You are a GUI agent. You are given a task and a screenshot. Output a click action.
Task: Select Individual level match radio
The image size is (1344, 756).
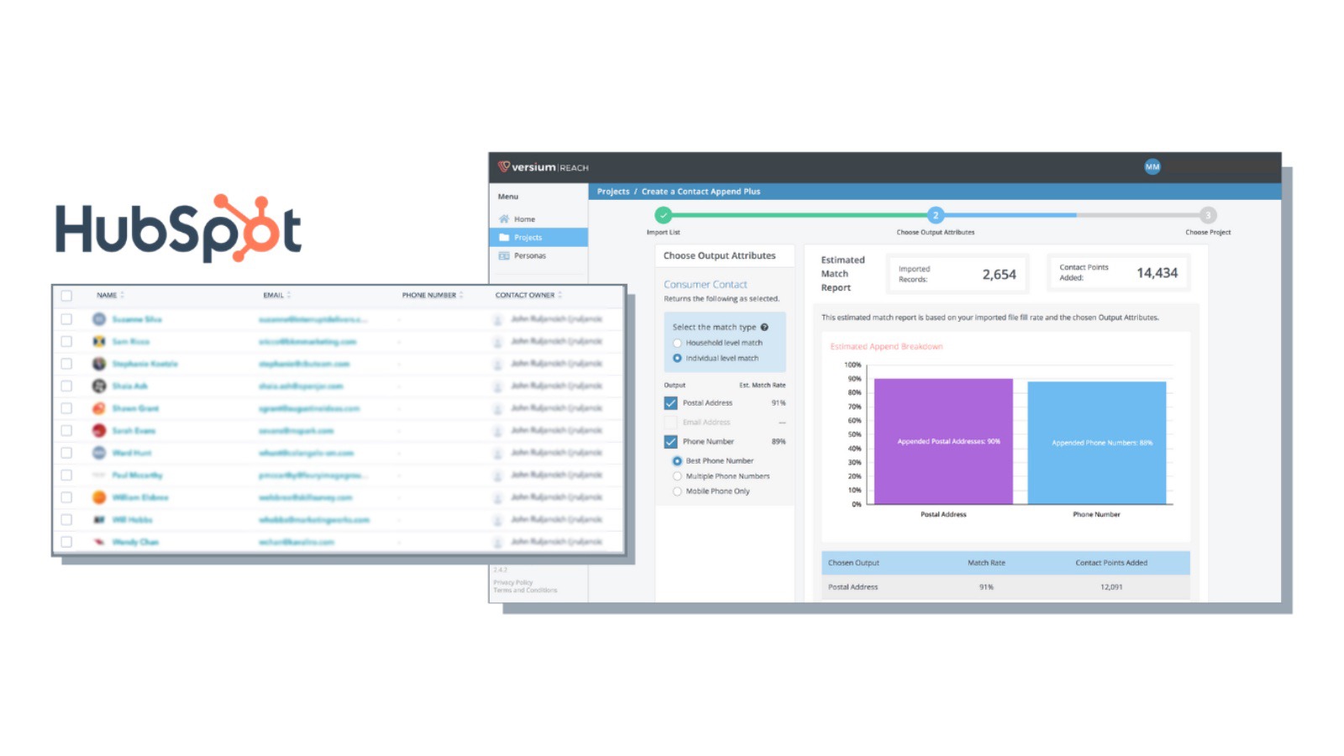tap(677, 359)
